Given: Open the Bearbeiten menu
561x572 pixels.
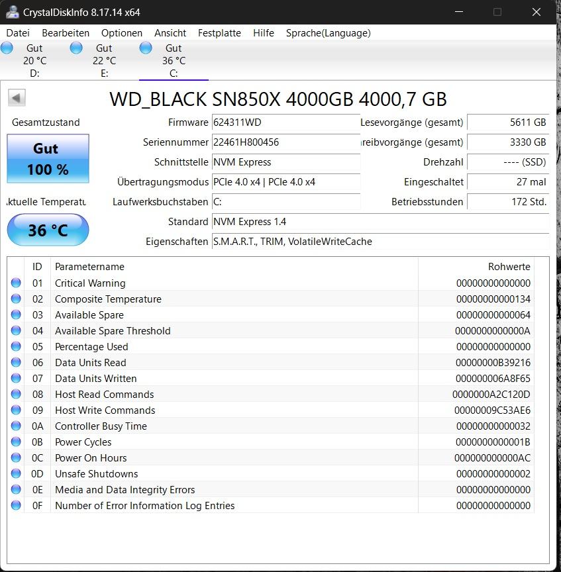Looking at the screenshot, I should tap(66, 33).
